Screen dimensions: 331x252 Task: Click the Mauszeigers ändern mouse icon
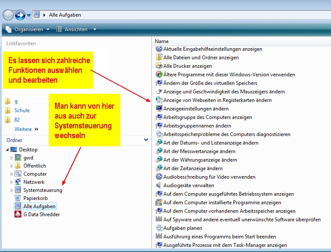pyautogui.click(x=159, y=92)
